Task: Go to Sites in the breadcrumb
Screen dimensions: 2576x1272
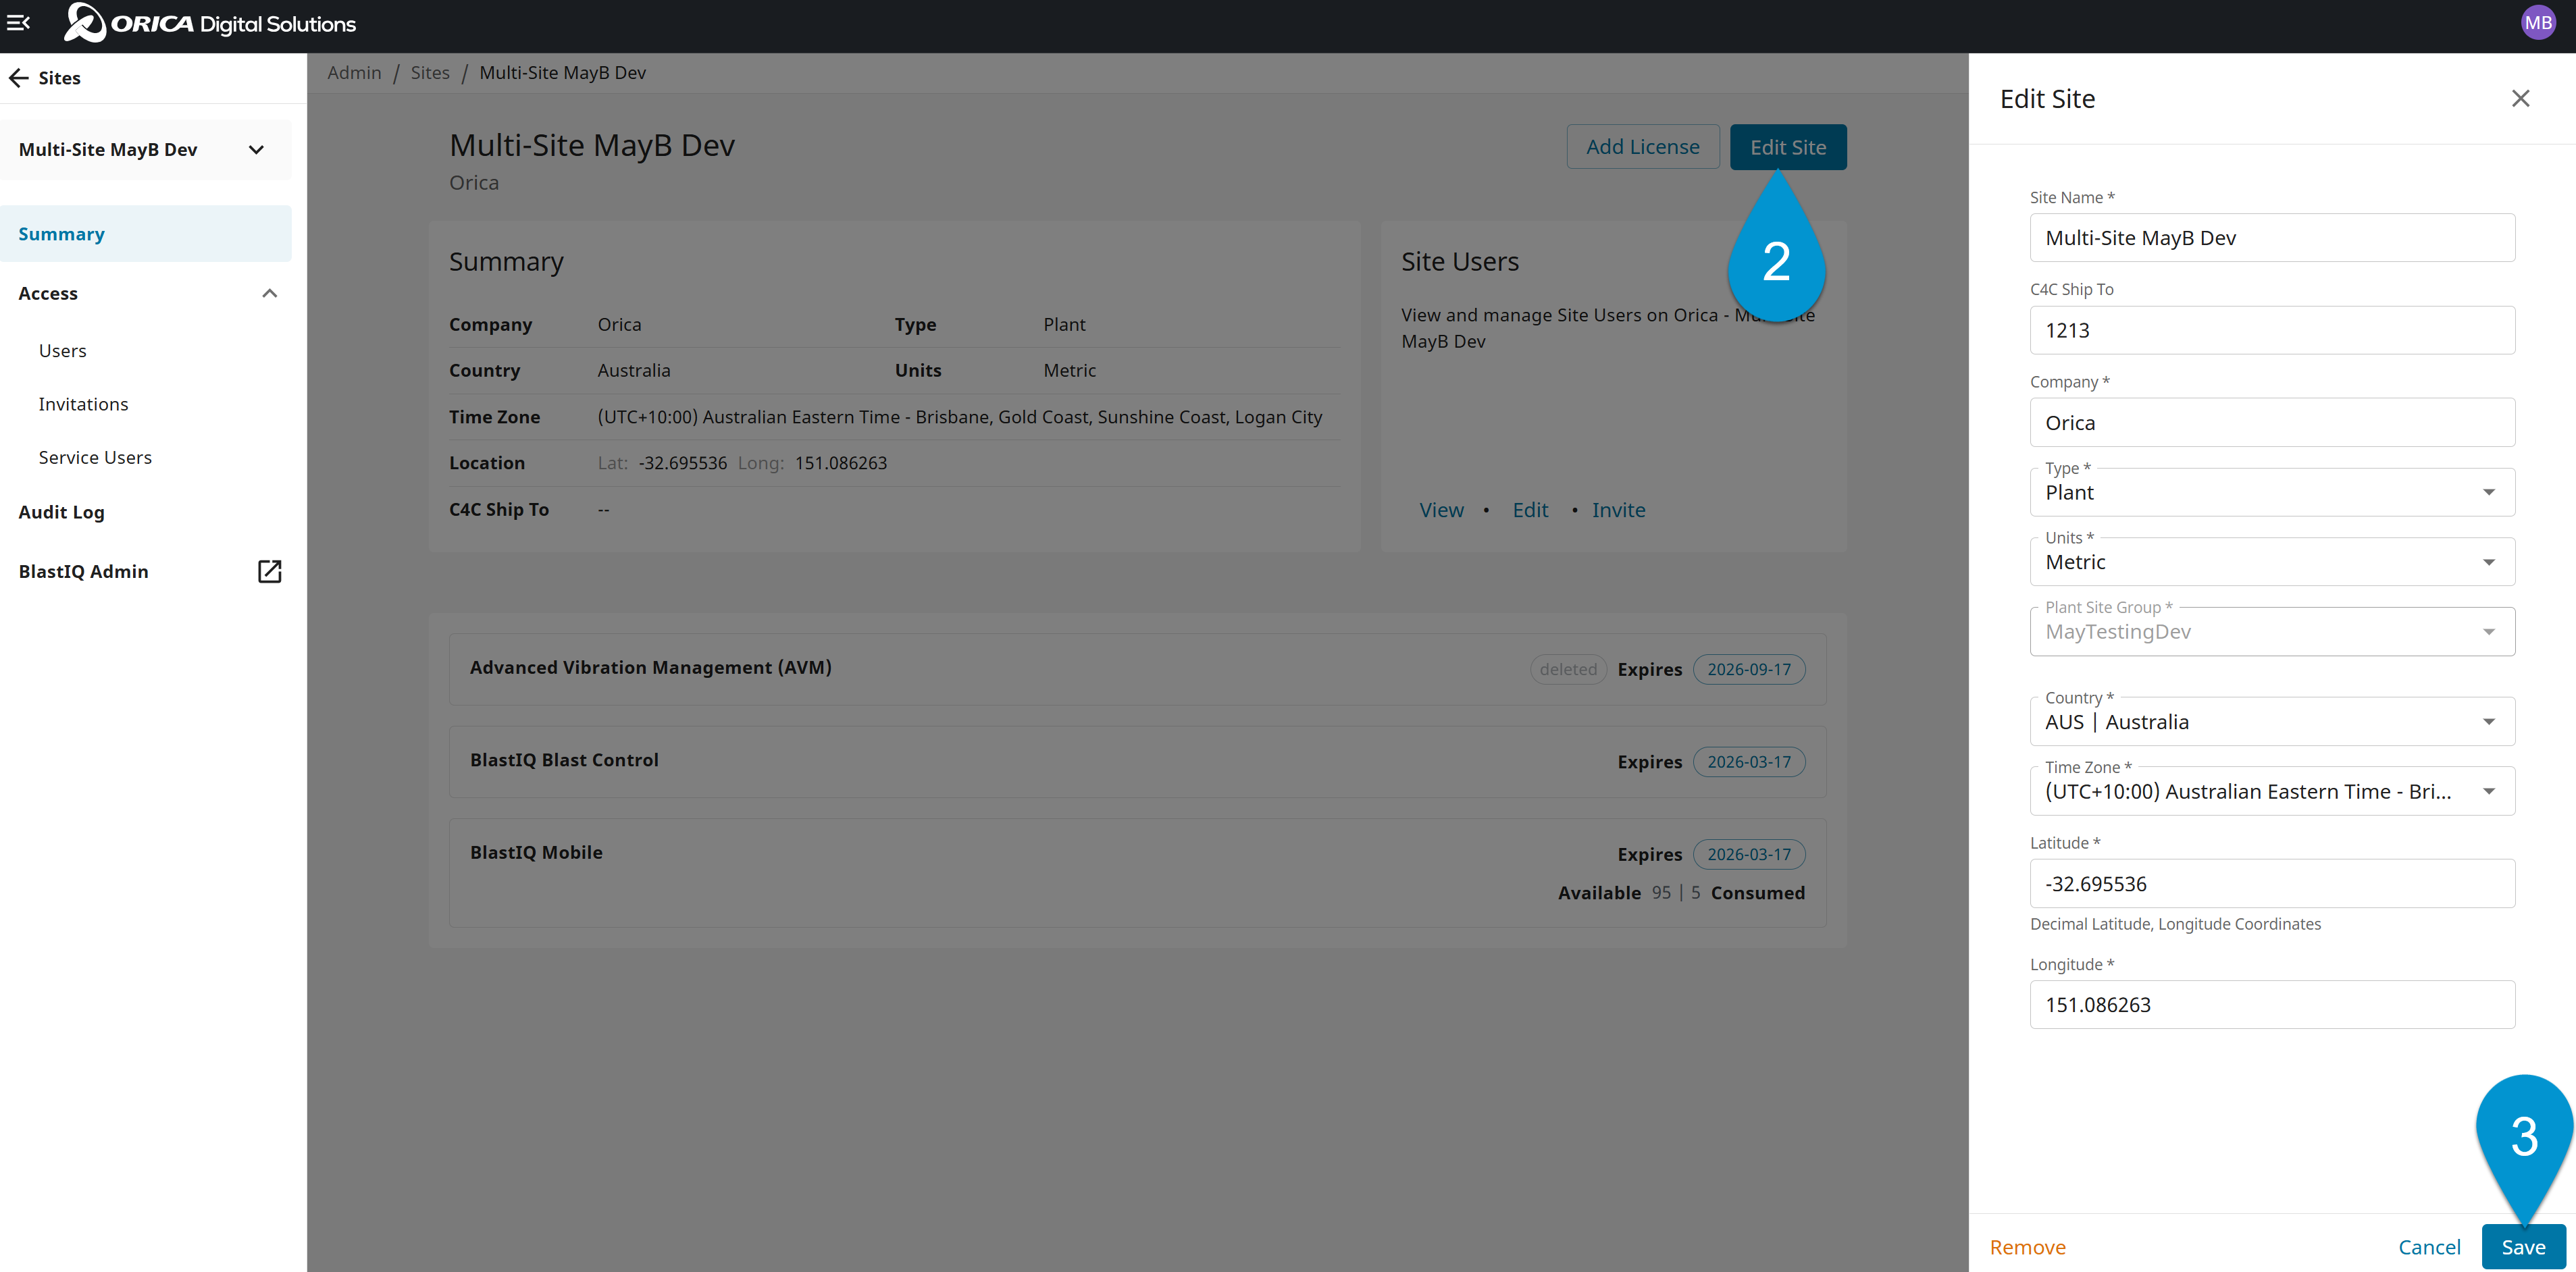Action: [430, 73]
